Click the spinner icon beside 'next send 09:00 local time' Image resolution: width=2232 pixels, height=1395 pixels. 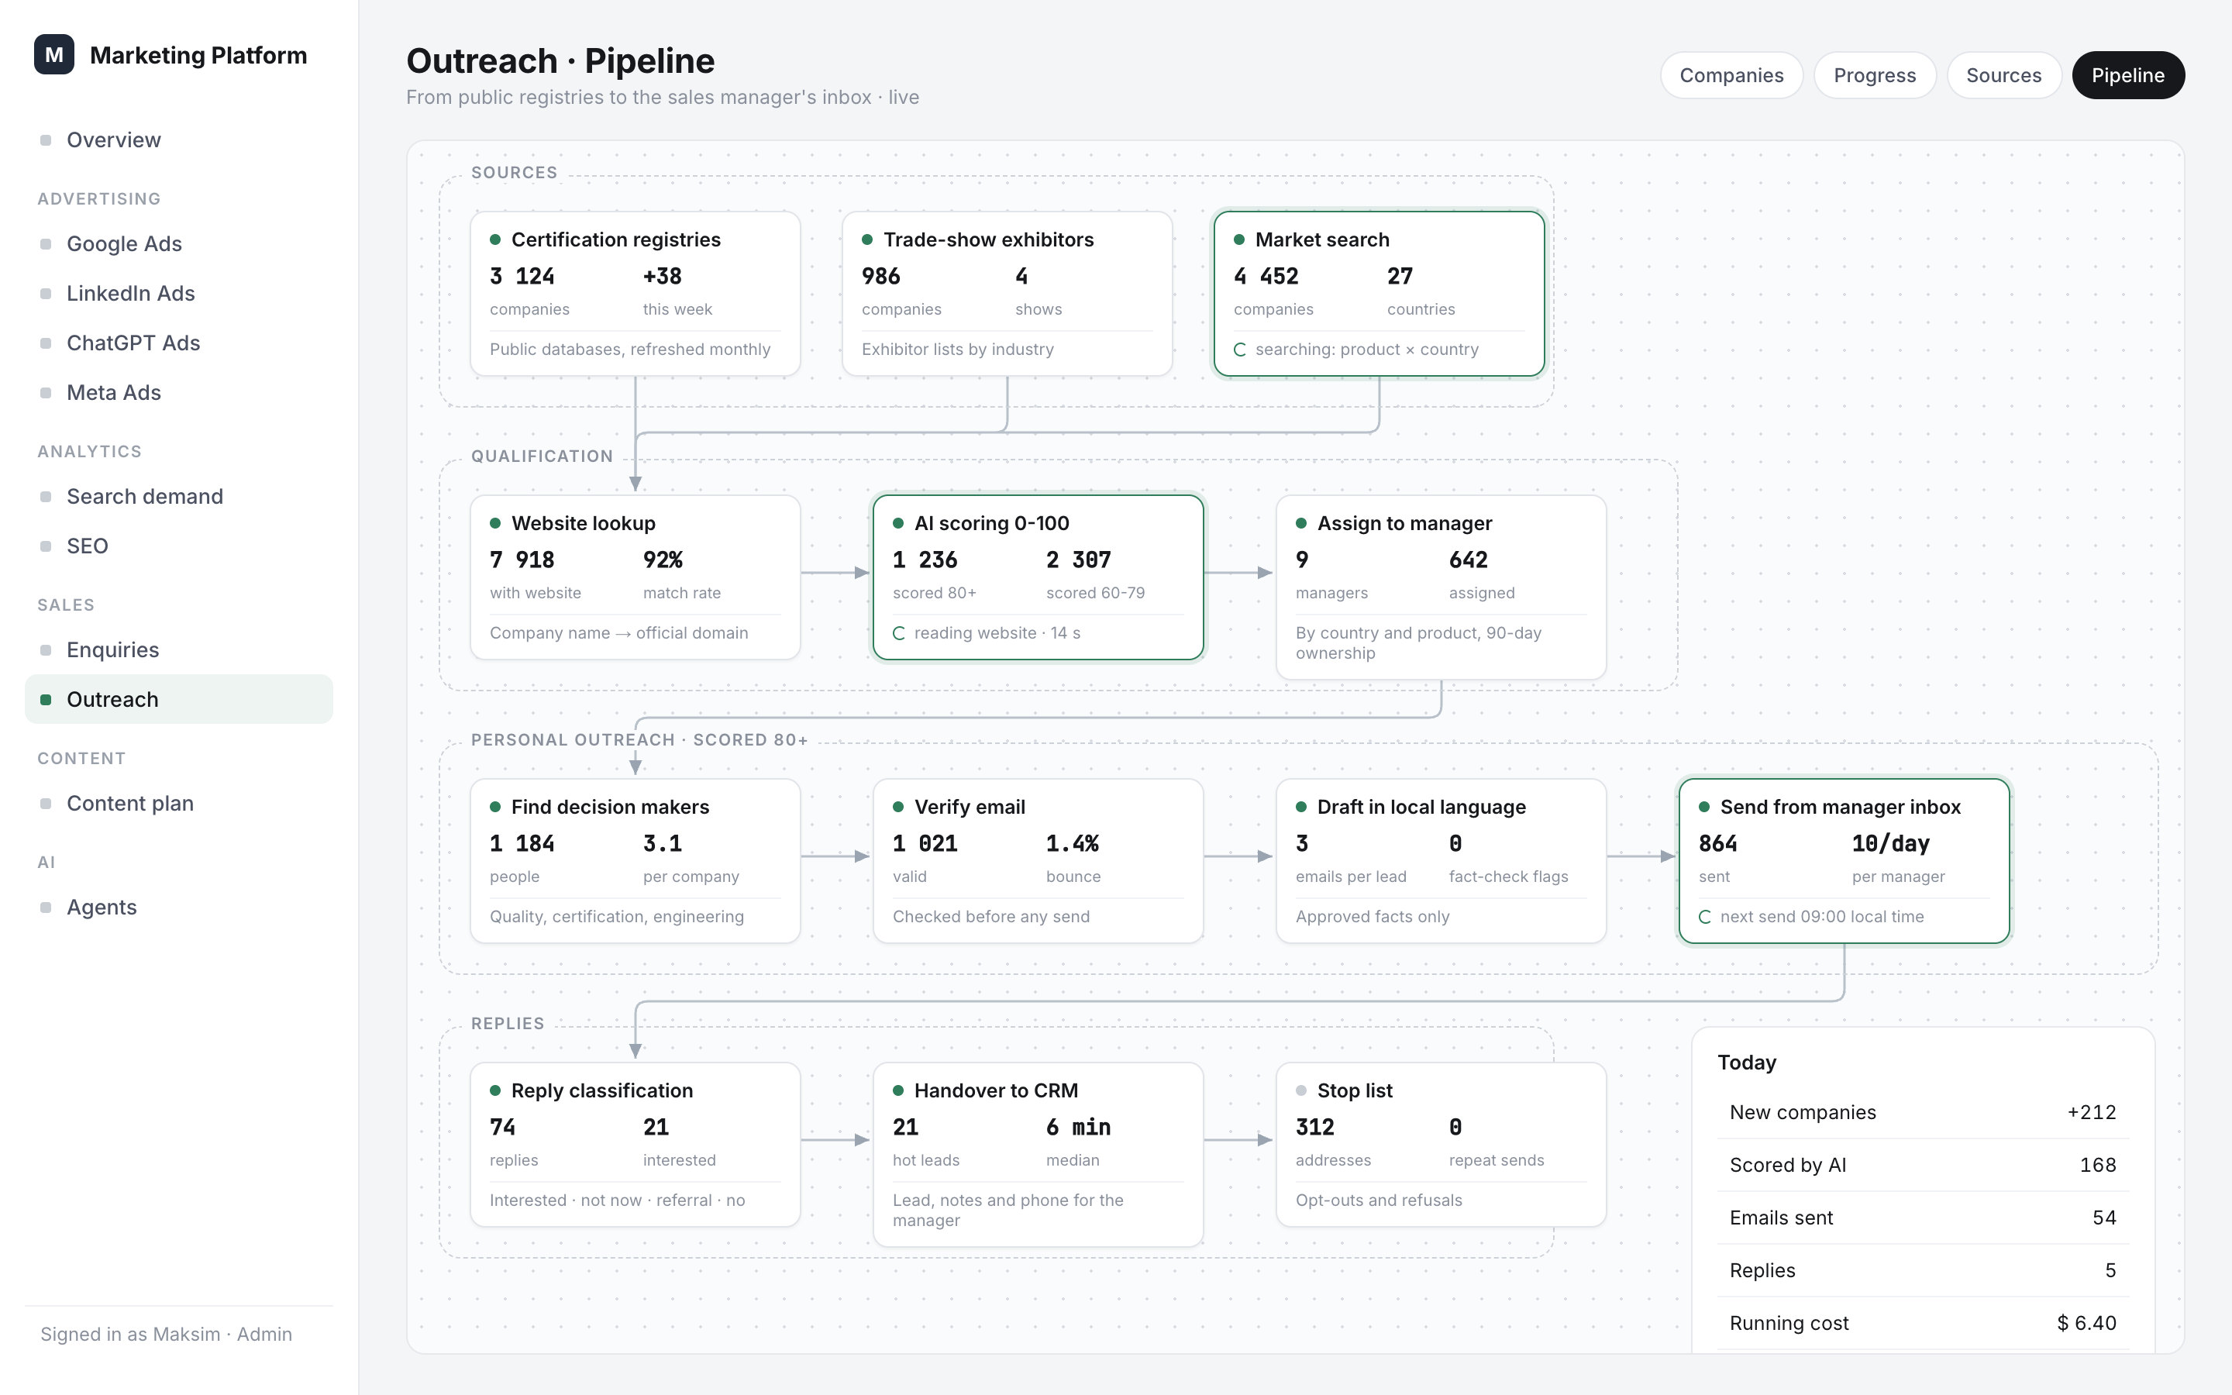point(1704,917)
